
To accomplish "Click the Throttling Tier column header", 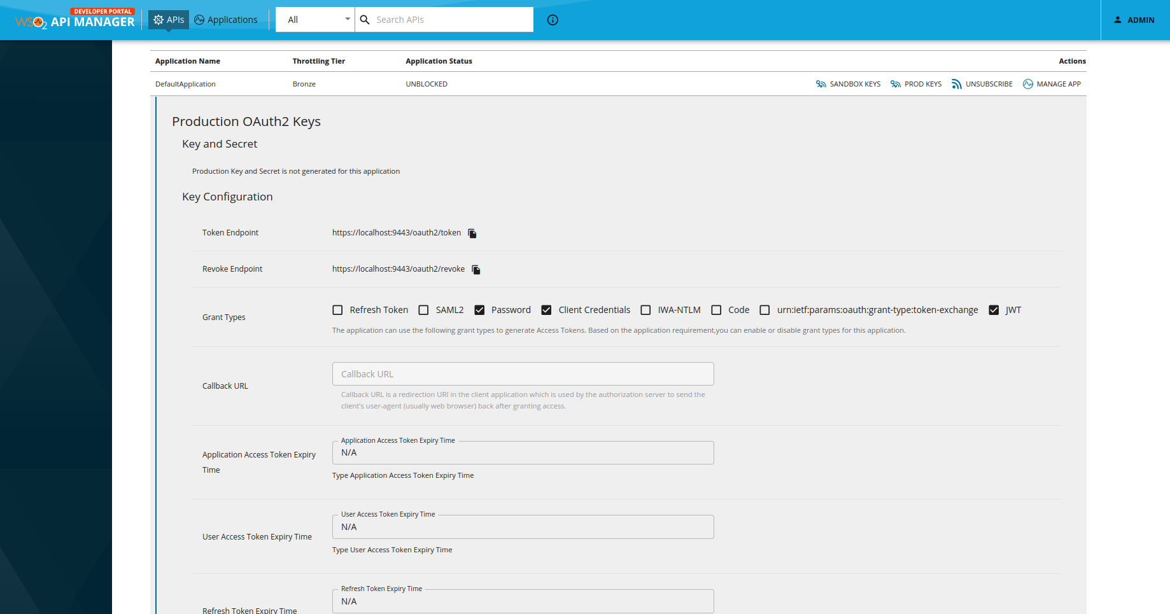I will coord(319,61).
